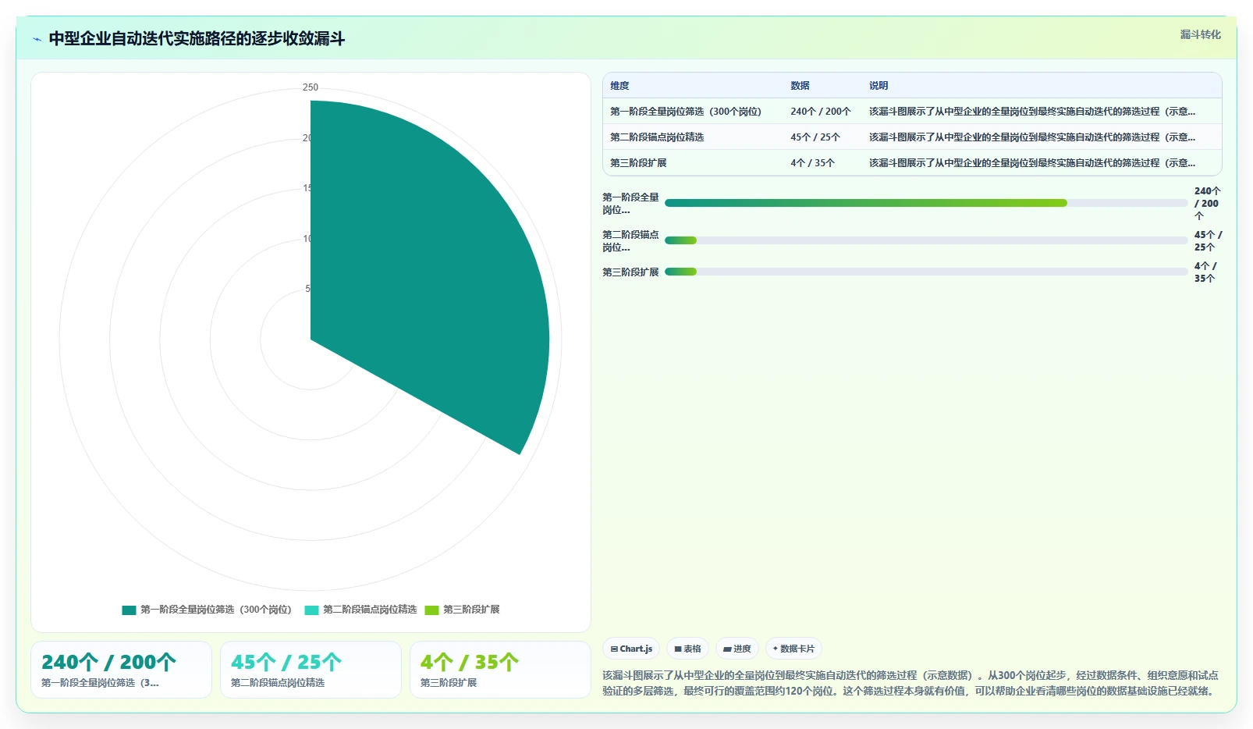
Task: Click the title 中型企业自动迭代实施路径的逐步收敛漏斗
Action: click(197, 39)
